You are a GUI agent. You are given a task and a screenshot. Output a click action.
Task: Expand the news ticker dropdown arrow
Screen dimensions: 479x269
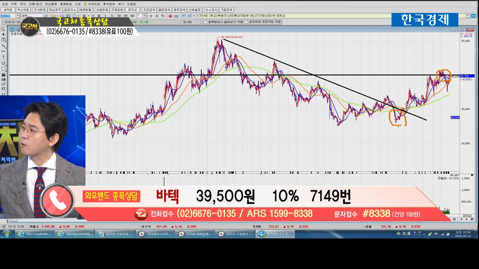(468, 16)
